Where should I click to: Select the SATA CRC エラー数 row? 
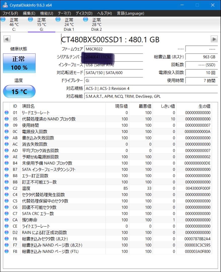107,214
